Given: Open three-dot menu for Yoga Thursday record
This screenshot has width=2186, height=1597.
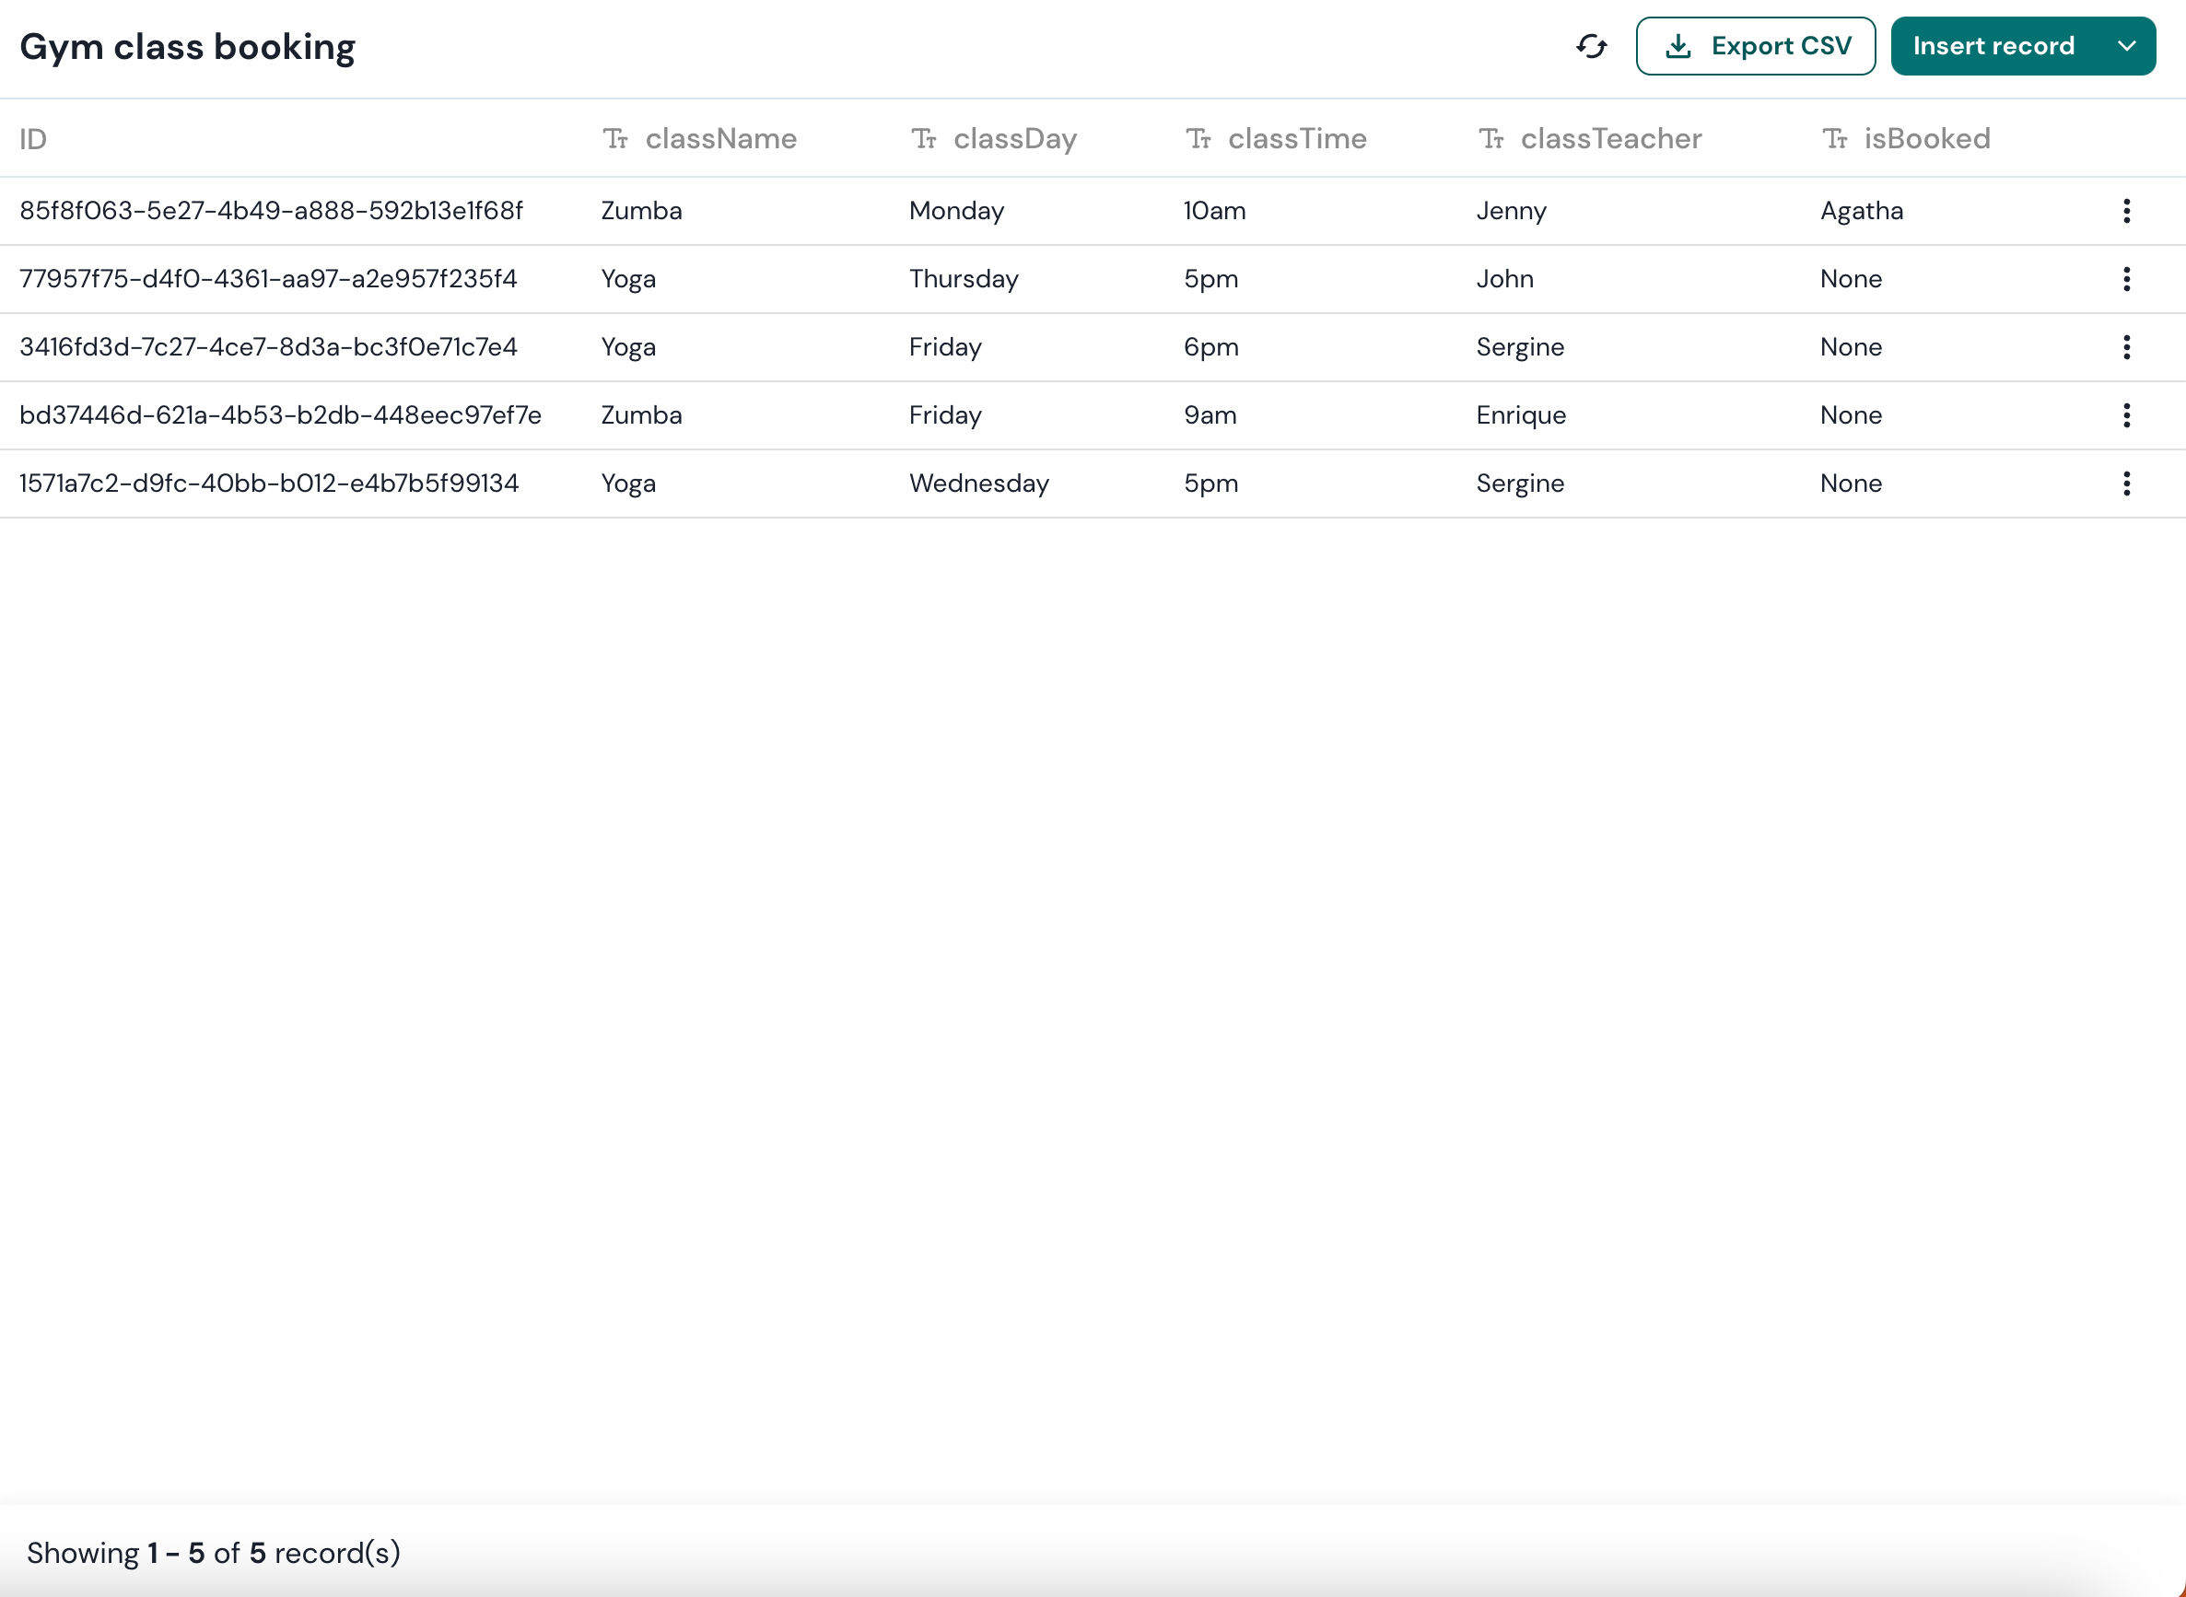Looking at the screenshot, I should (x=2126, y=279).
